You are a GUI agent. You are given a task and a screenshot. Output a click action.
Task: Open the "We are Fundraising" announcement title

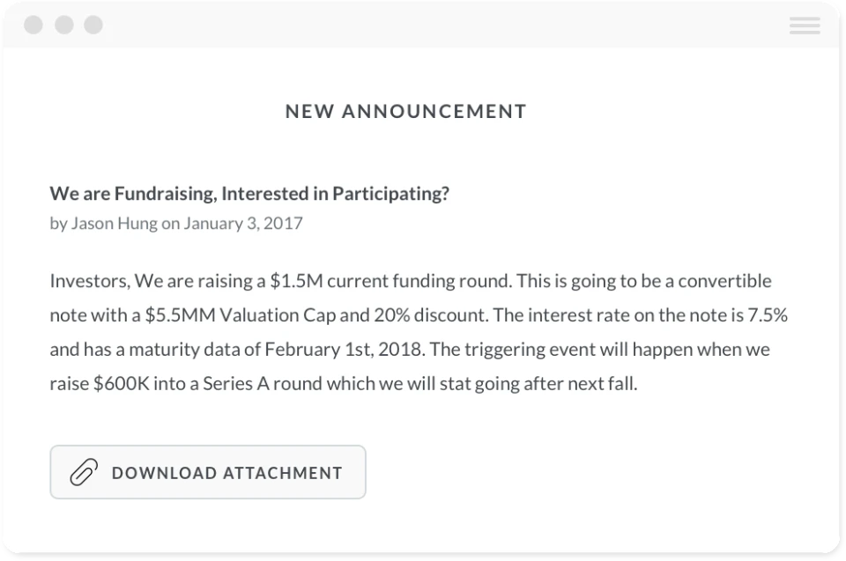coord(249,194)
